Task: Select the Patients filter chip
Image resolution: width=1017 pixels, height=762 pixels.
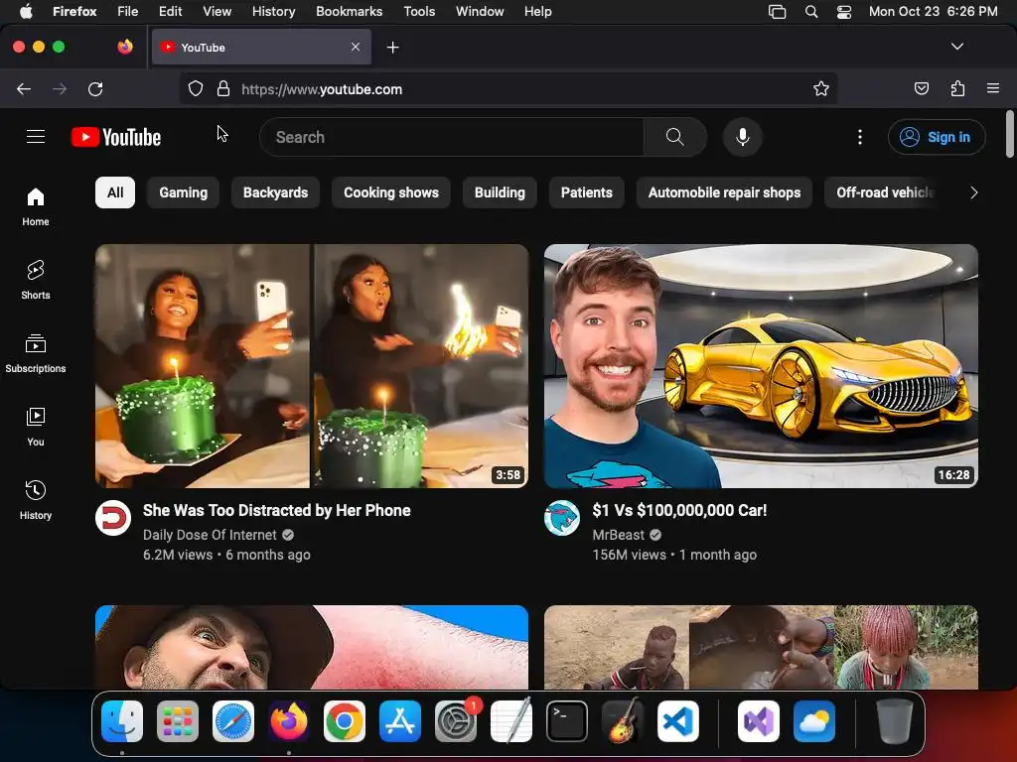Action: point(586,192)
